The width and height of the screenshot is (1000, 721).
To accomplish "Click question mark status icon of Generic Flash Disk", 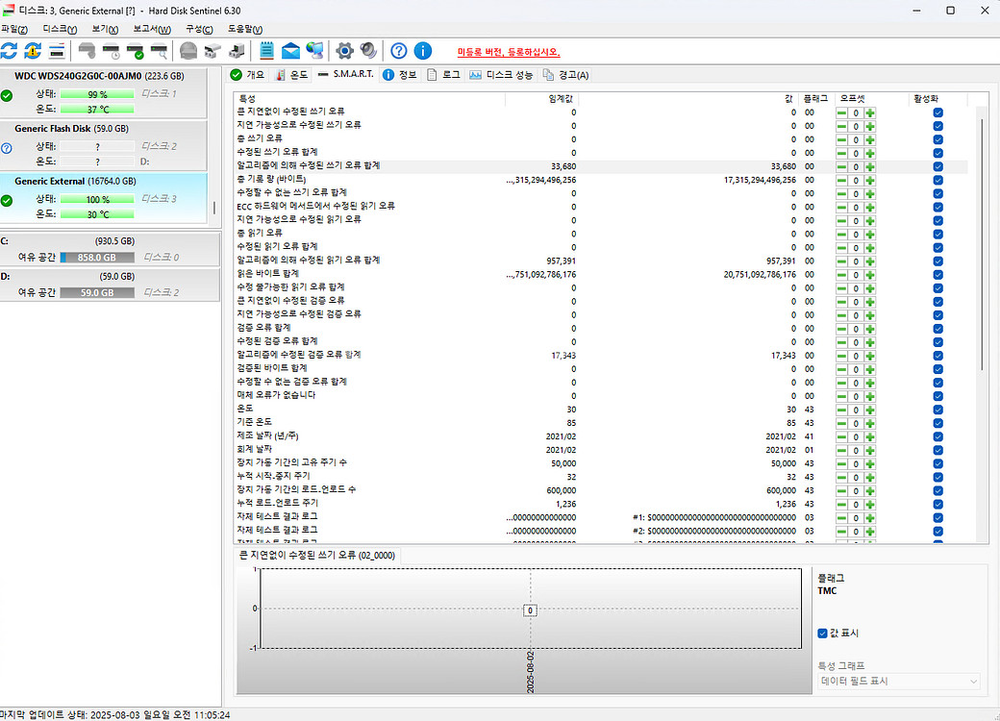I will click(x=7, y=149).
